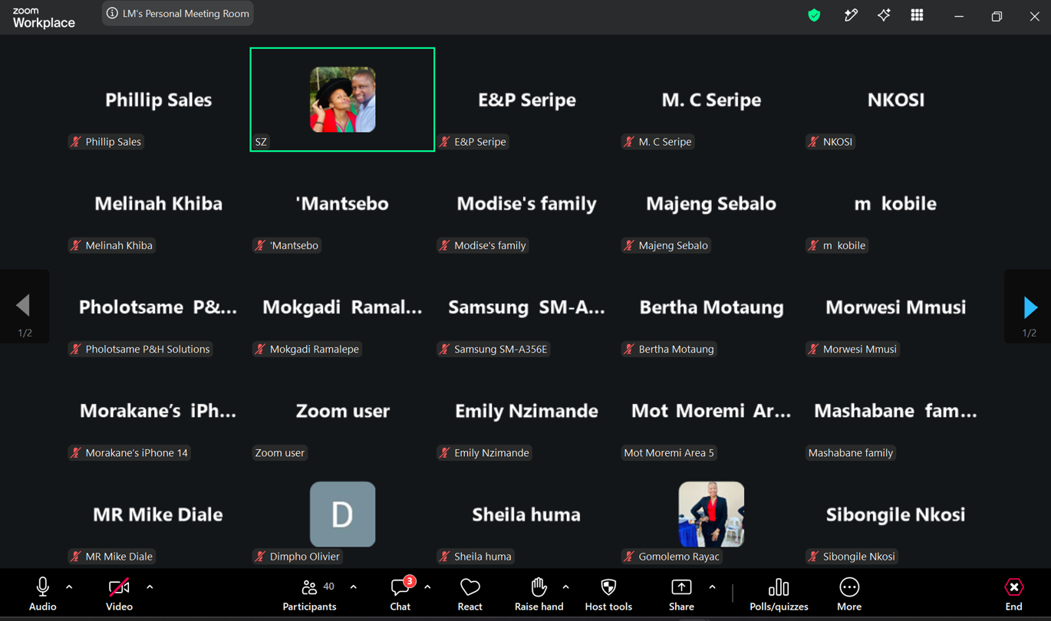Expand chat options arrow

point(427,587)
